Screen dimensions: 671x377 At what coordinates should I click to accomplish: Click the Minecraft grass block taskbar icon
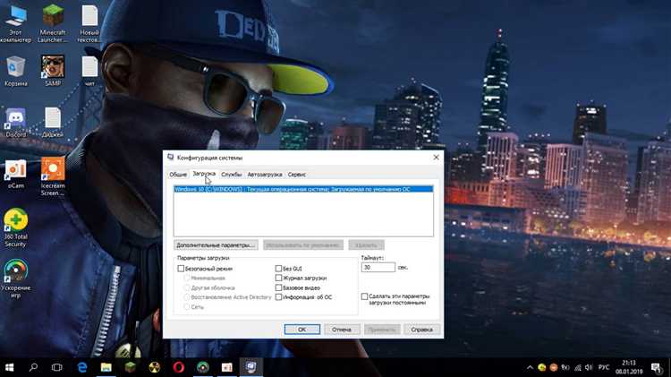(x=130, y=367)
